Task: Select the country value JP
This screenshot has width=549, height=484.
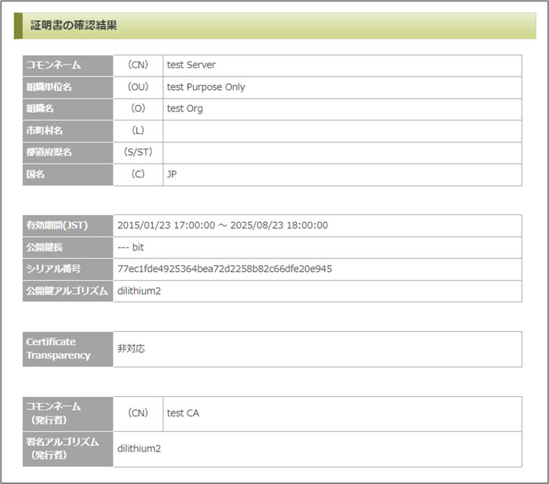Action: (172, 173)
